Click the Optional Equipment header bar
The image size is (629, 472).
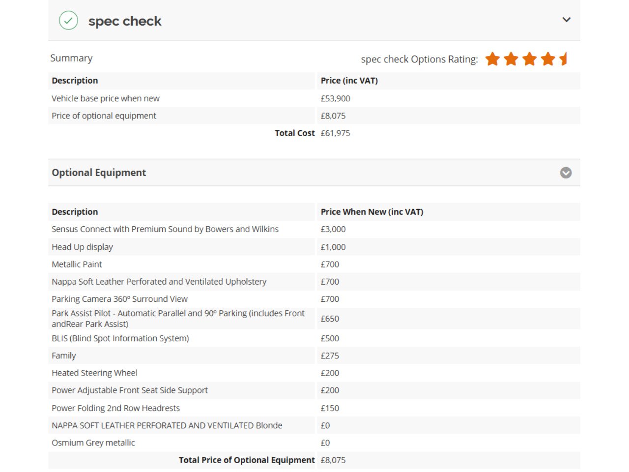314,173
